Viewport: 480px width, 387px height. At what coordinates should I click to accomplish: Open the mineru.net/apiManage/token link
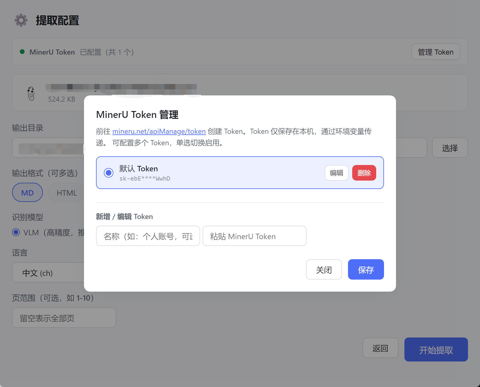coord(159,131)
